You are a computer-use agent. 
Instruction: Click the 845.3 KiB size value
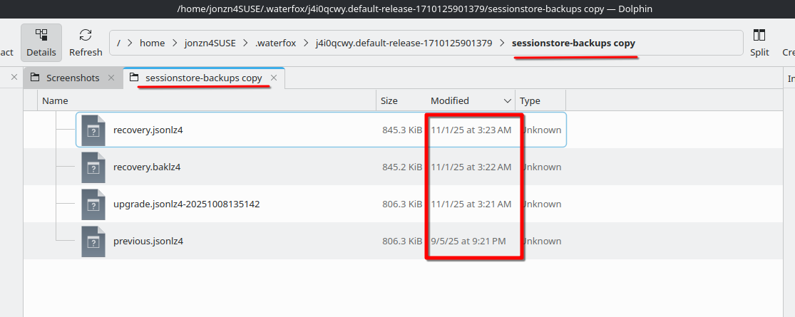pos(402,130)
